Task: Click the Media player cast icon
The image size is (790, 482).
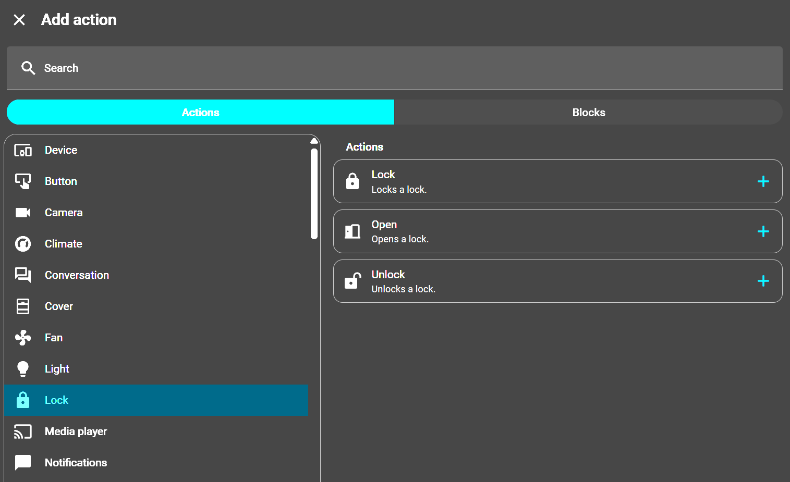Action: tap(23, 431)
